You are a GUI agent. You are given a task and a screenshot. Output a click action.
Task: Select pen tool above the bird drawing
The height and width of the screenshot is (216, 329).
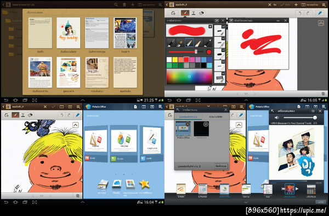click(15, 115)
